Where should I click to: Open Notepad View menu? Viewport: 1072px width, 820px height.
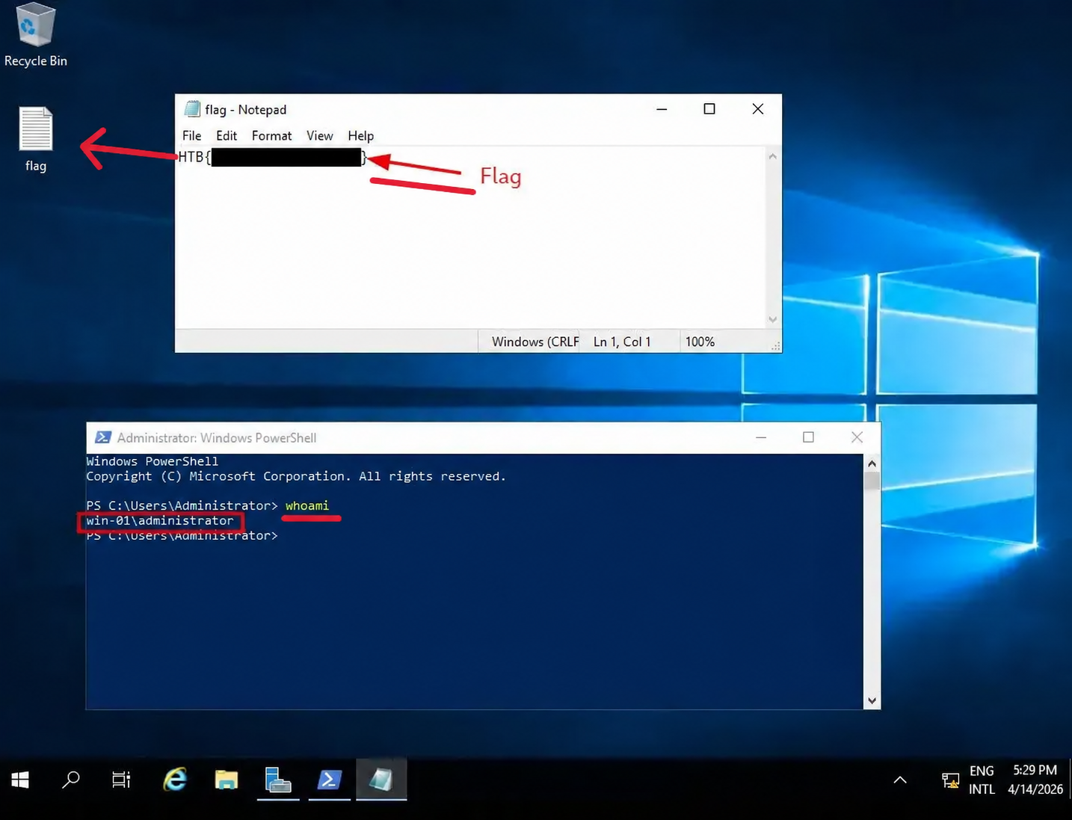[319, 136]
